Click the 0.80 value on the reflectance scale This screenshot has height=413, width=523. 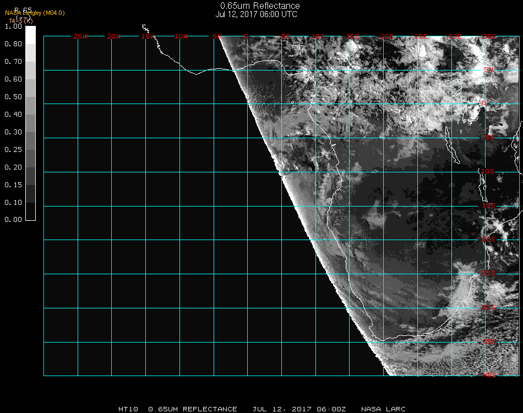pyautogui.click(x=13, y=44)
